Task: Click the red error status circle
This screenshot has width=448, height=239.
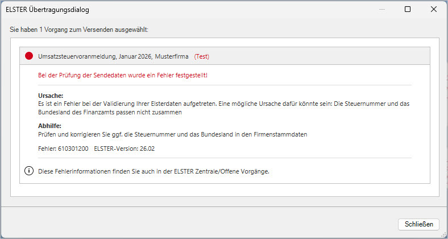Action: 29,56
